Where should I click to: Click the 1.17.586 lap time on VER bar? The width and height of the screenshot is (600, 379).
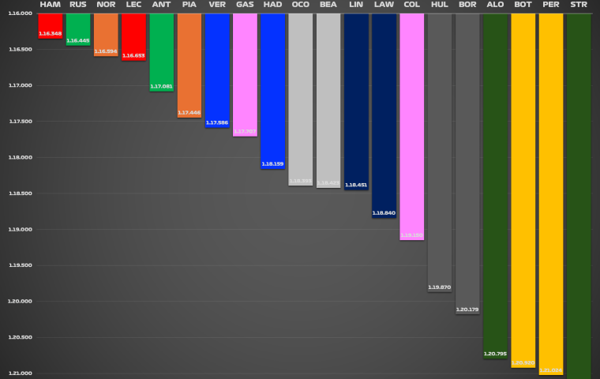217,123
